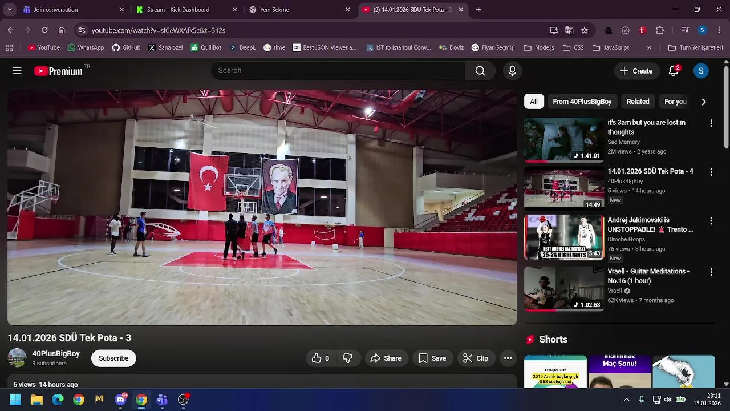This screenshot has width=730, height=411.
Task: Open media control icon in Chrome toolbar
Action: 686,30
